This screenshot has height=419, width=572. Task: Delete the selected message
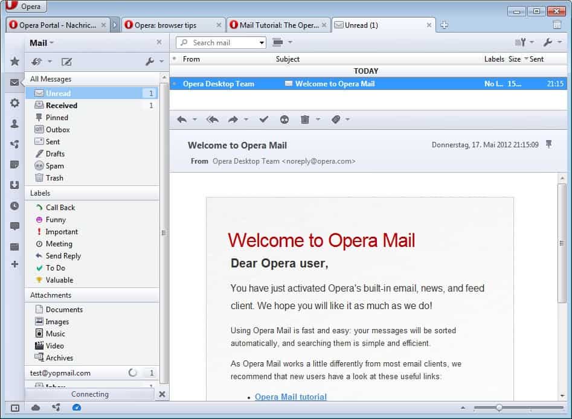click(305, 120)
